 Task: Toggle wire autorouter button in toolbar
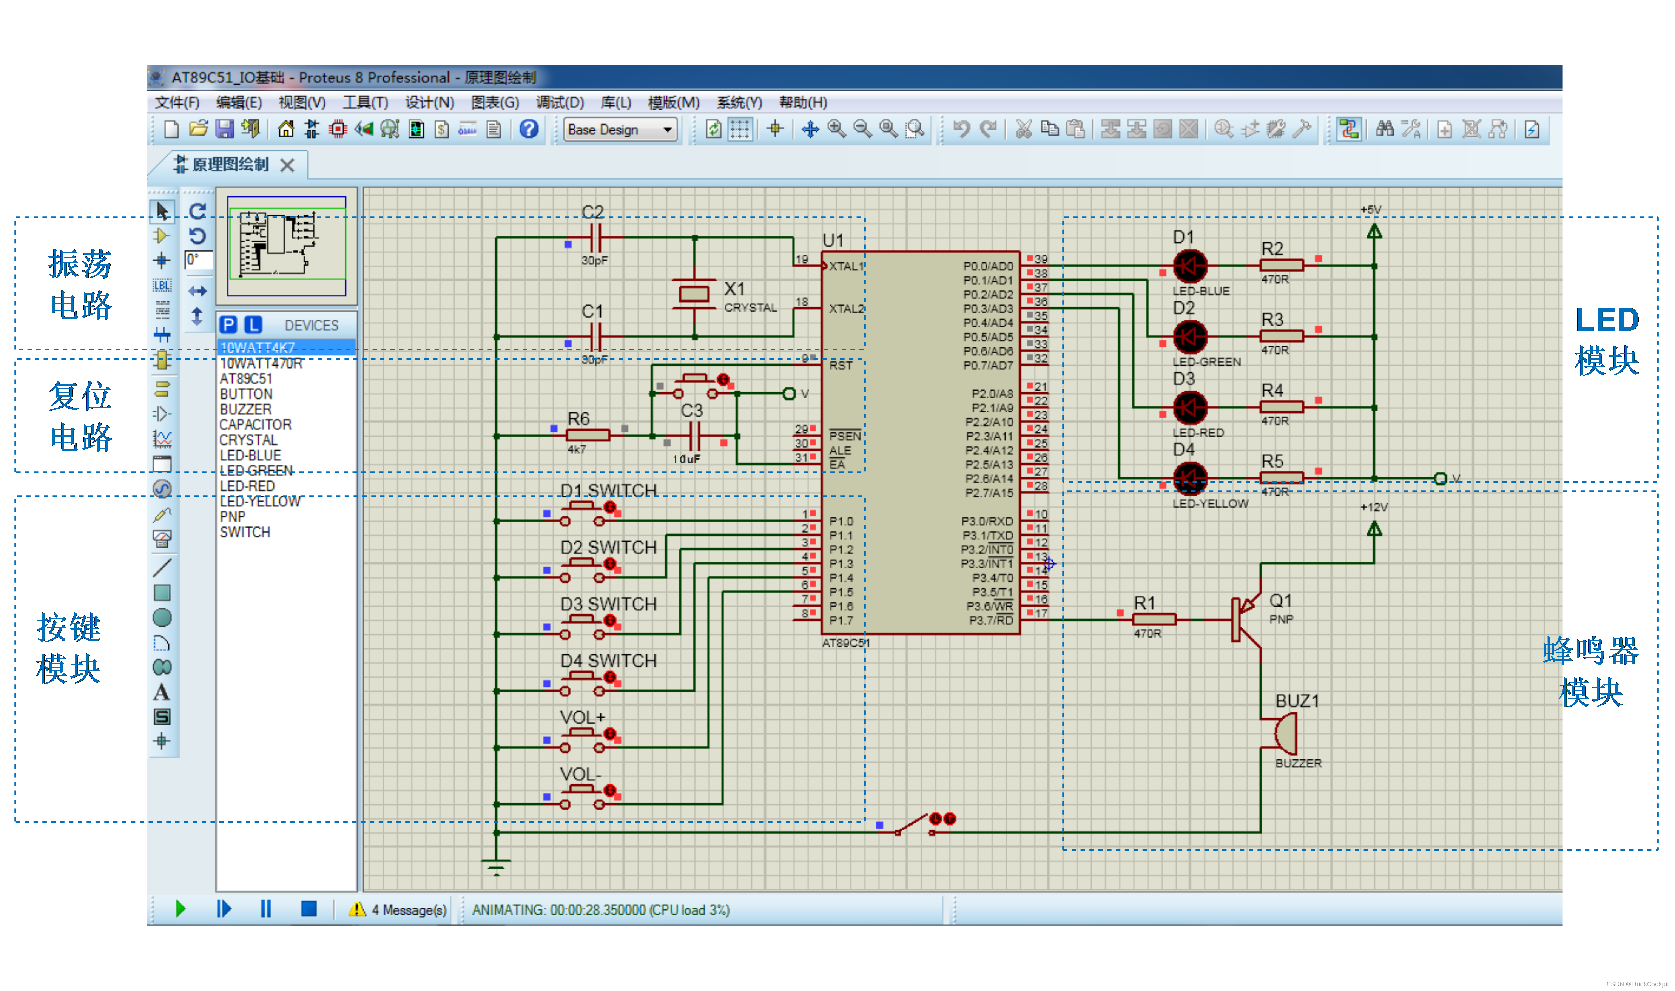[1348, 129]
